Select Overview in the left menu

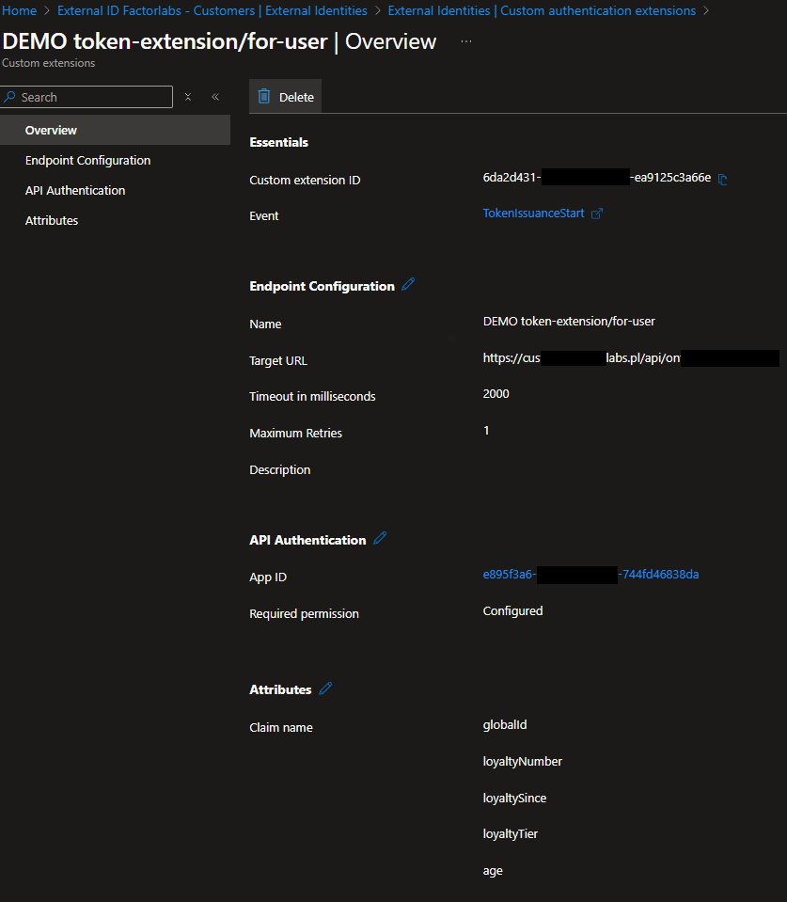pyautogui.click(x=51, y=130)
